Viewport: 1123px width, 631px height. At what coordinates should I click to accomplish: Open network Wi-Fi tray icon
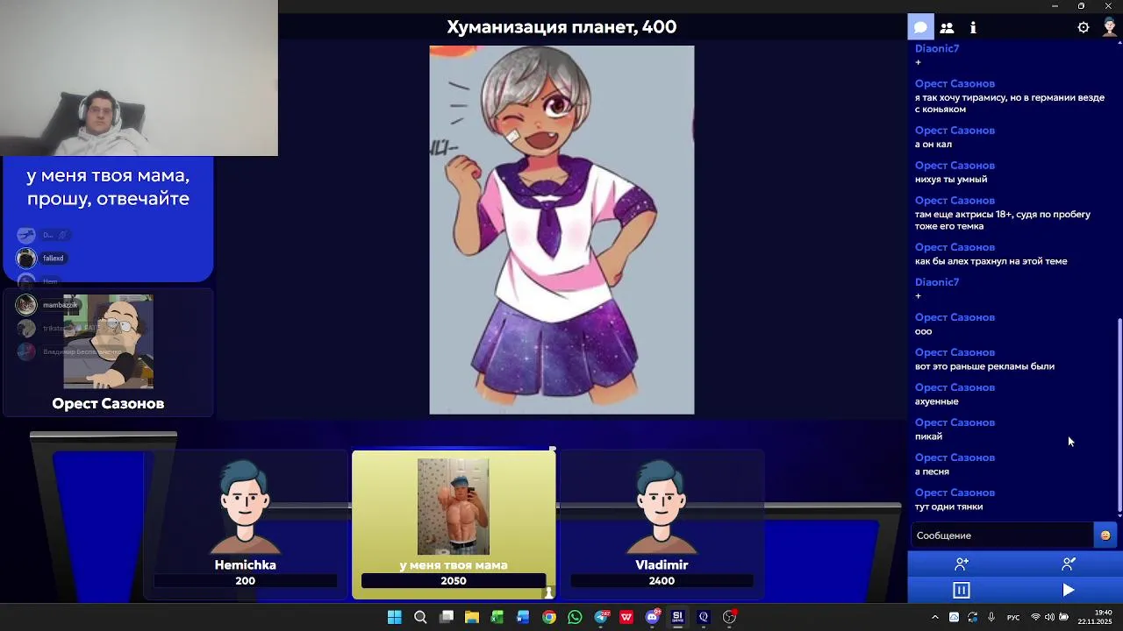tap(1035, 617)
